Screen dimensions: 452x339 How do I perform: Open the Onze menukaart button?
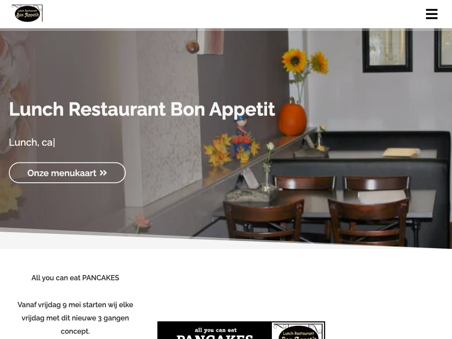click(x=67, y=173)
